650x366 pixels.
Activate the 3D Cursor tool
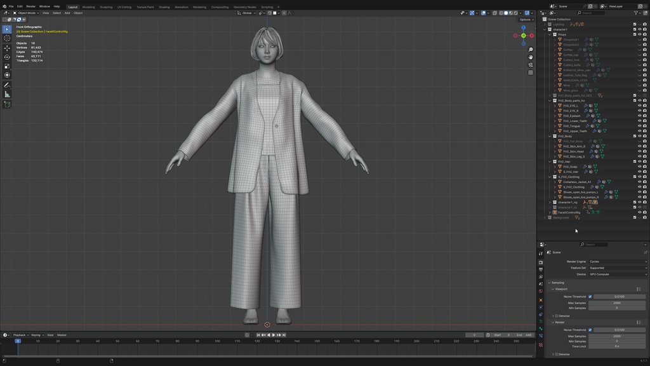[7, 38]
